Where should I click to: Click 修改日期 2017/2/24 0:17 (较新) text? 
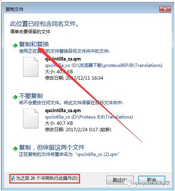[x=78, y=130]
